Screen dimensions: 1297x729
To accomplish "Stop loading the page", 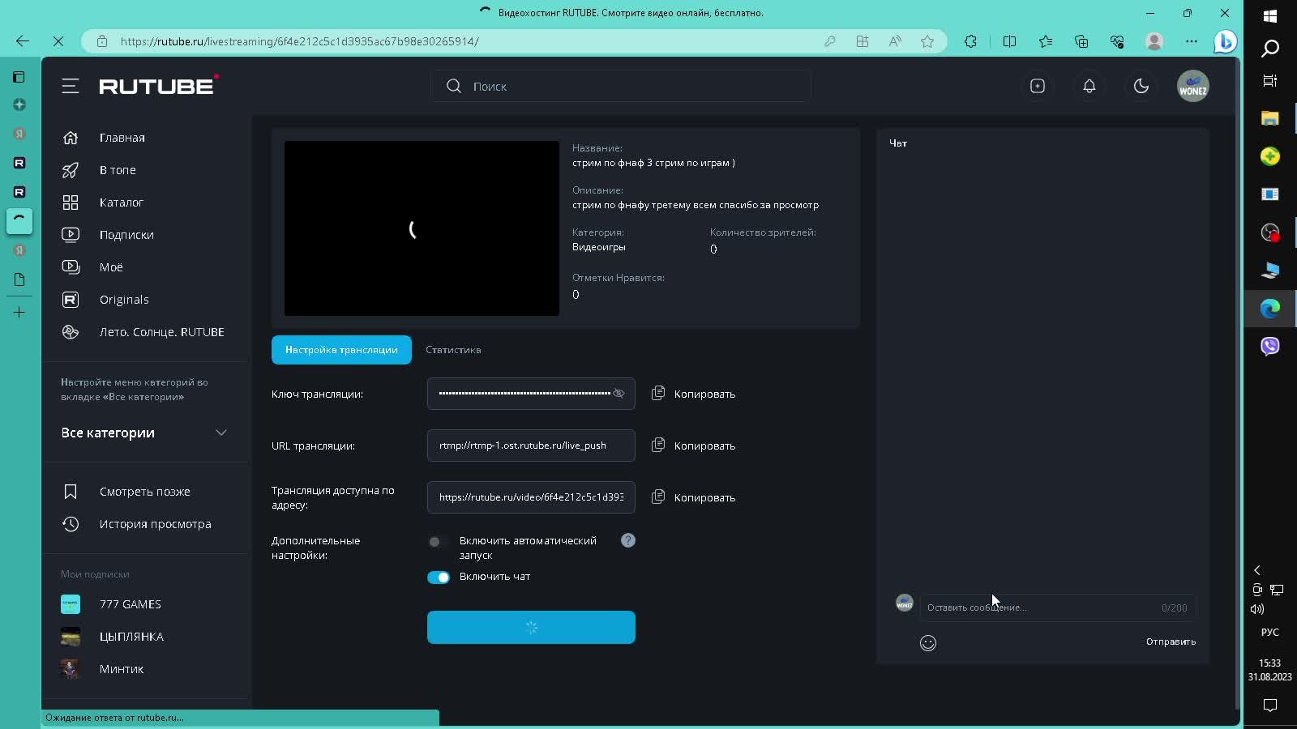I will [x=58, y=41].
